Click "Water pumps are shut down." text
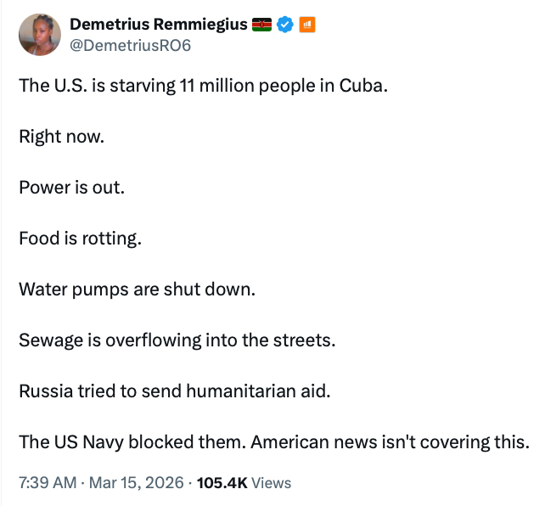This screenshot has width=545, height=506. coord(137,290)
